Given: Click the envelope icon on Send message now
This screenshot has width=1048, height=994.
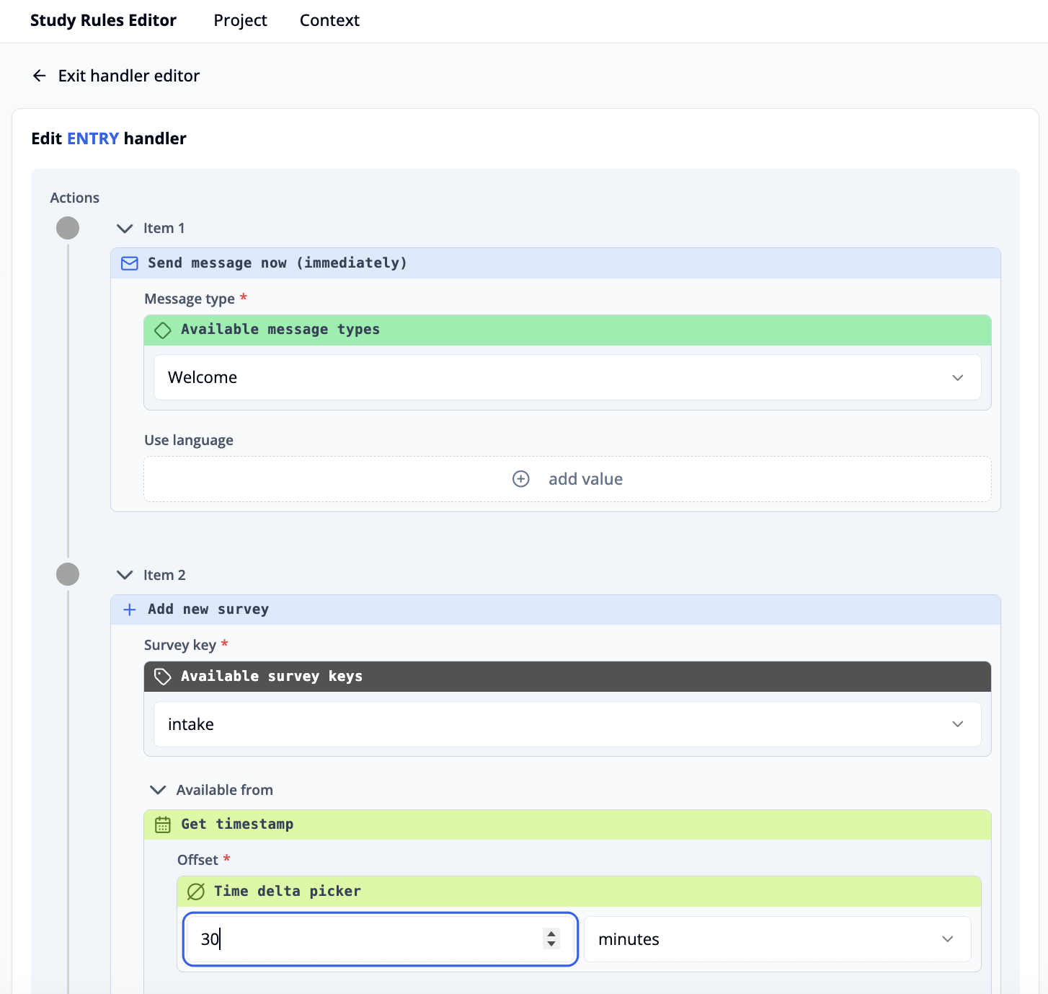Looking at the screenshot, I should (x=129, y=263).
